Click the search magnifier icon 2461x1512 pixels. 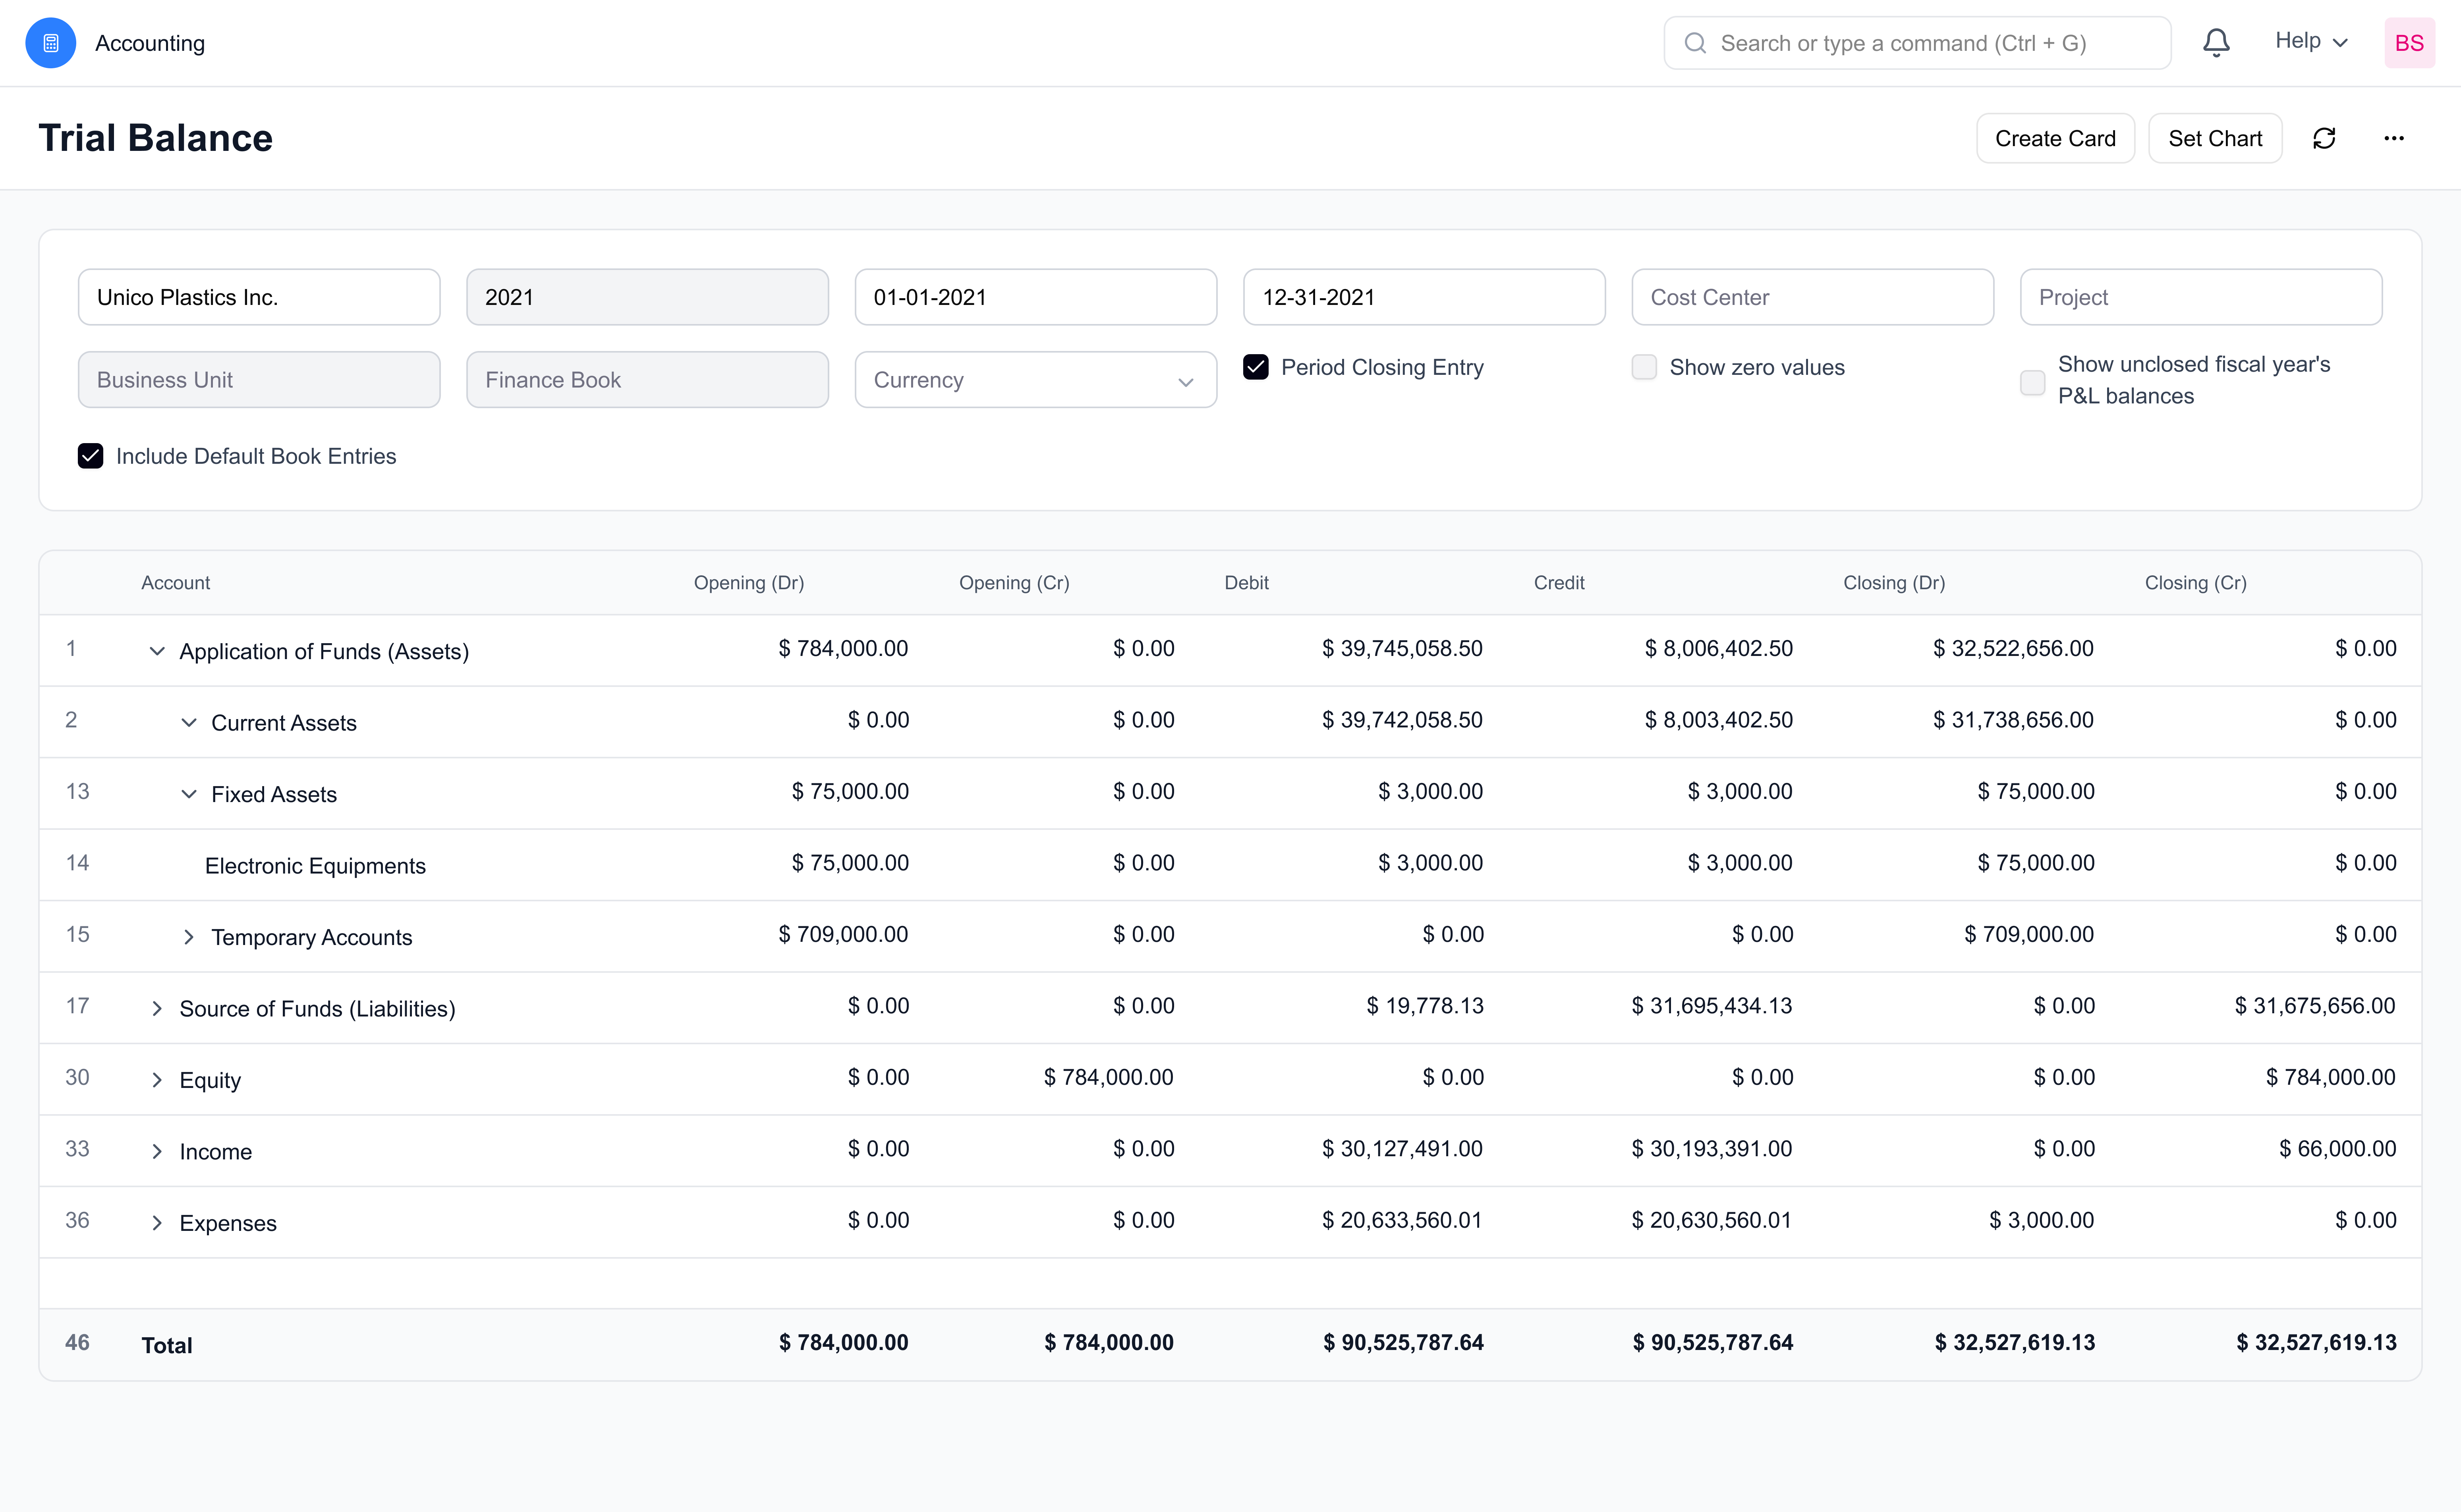coord(1695,43)
